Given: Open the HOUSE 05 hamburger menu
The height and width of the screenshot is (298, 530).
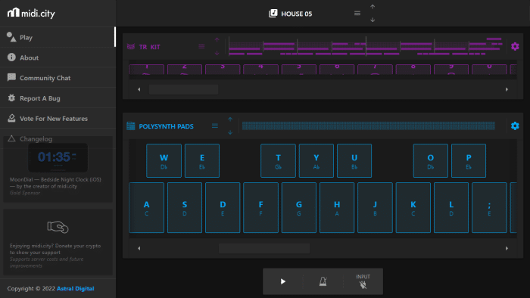Looking at the screenshot, I should [357, 14].
